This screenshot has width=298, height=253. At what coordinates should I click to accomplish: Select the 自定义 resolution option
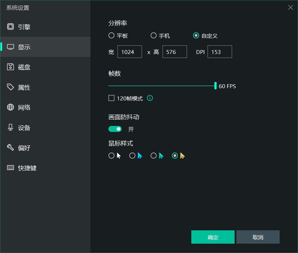point(196,35)
